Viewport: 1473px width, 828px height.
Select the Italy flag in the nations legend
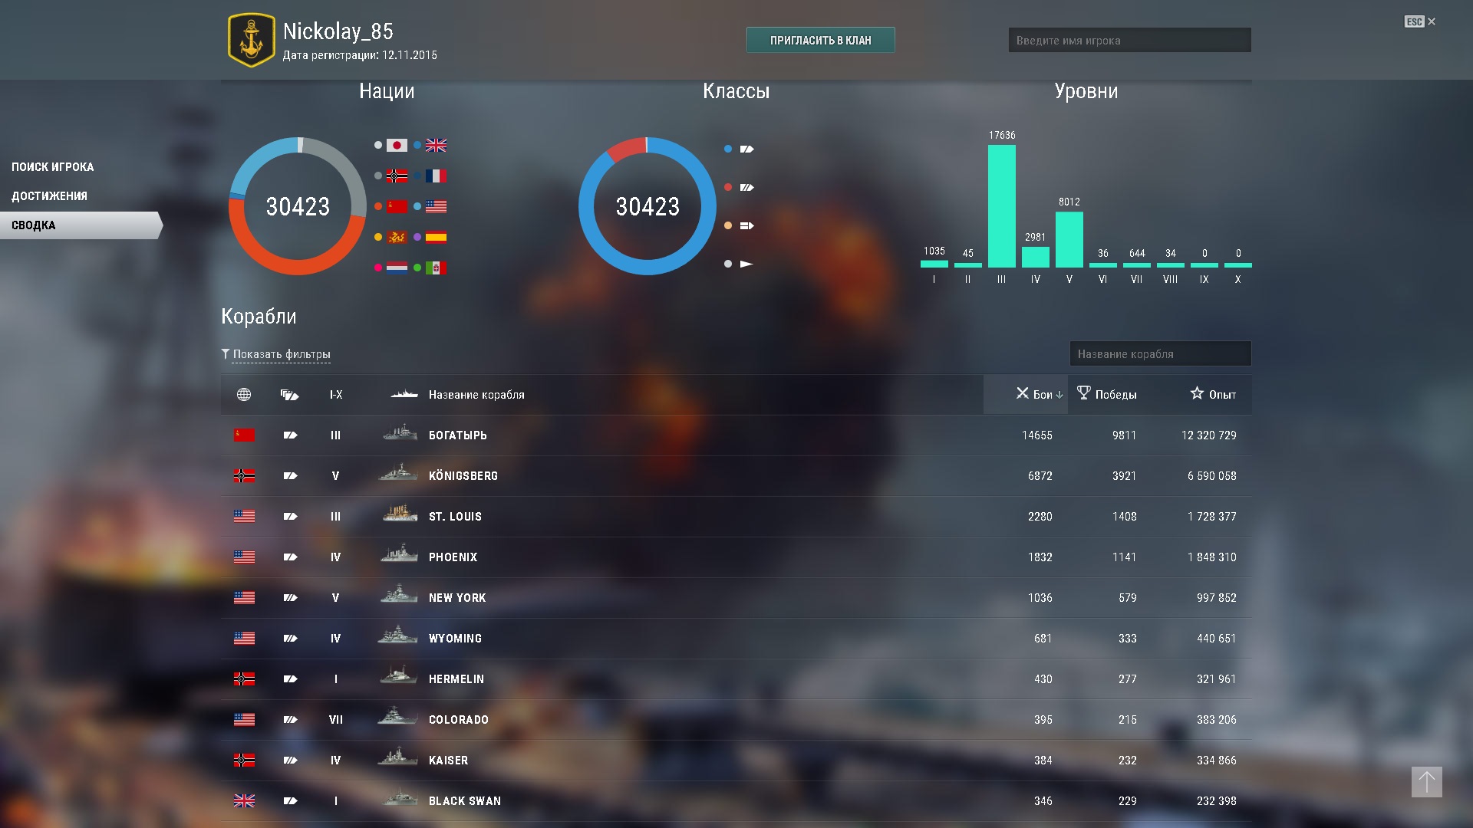point(436,268)
